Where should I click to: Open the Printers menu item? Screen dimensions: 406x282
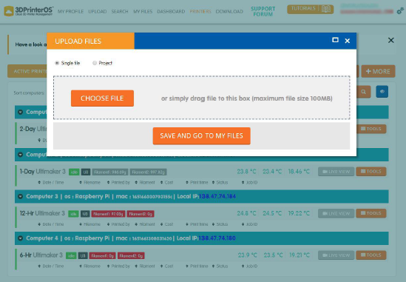(x=200, y=11)
